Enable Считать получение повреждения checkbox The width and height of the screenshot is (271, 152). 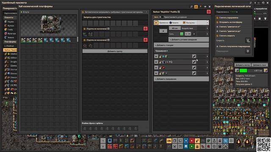pos(217,46)
